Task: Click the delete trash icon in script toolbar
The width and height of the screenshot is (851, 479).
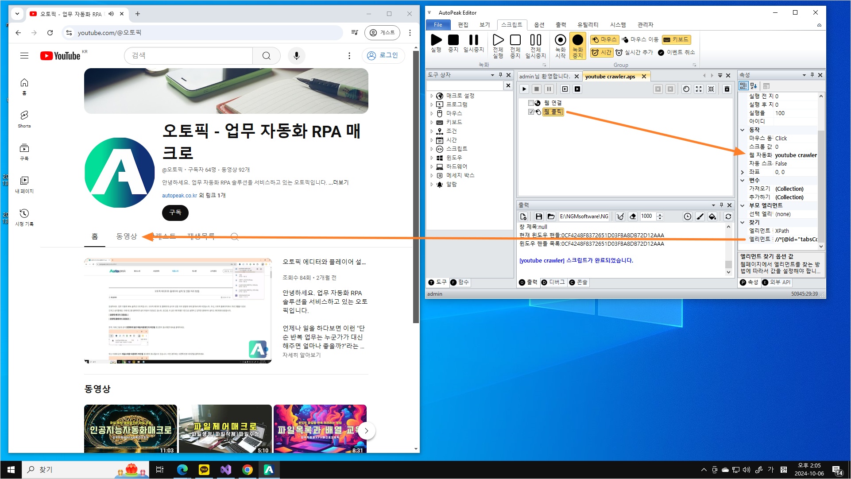Action: click(x=727, y=89)
